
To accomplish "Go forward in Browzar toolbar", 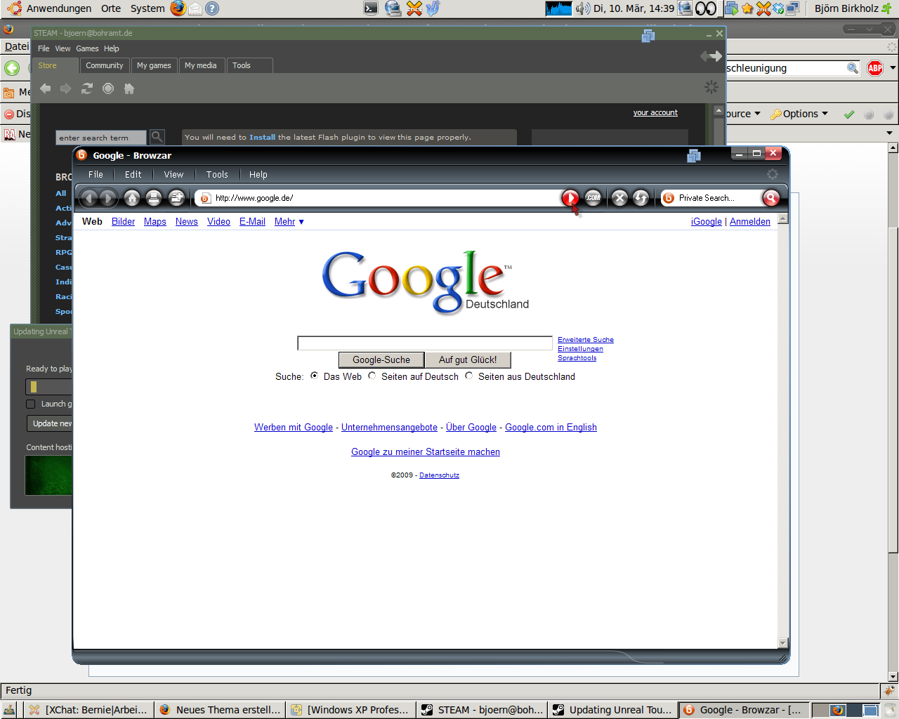I will tap(108, 198).
